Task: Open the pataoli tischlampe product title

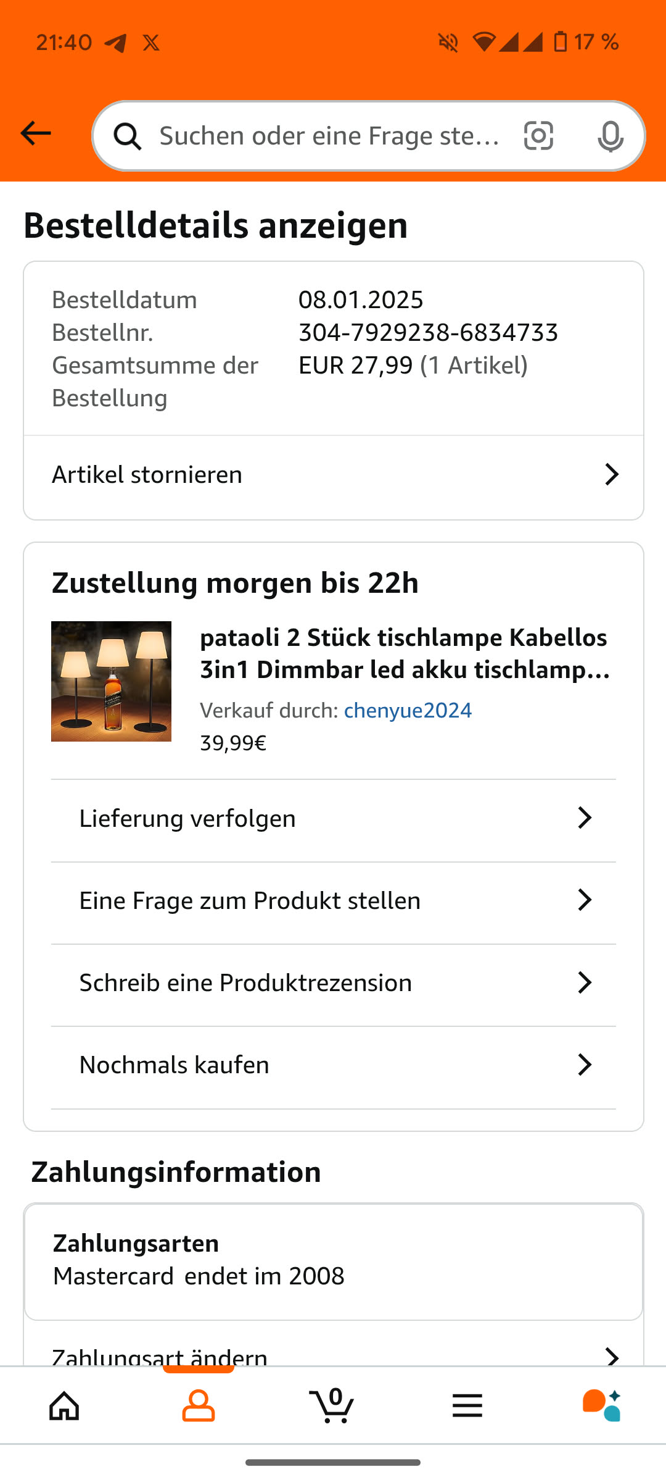Action: pyautogui.click(x=405, y=653)
